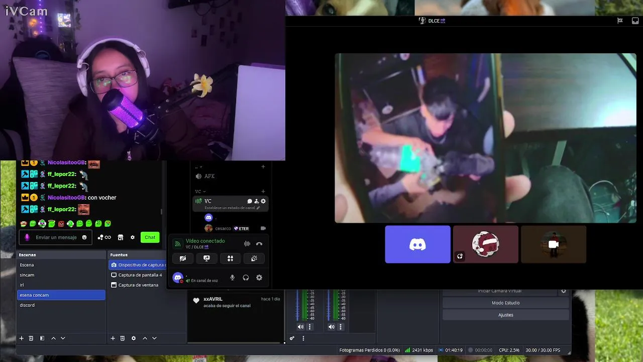
Task: Move selected source up in Fuentes
Action: [145, 338]
